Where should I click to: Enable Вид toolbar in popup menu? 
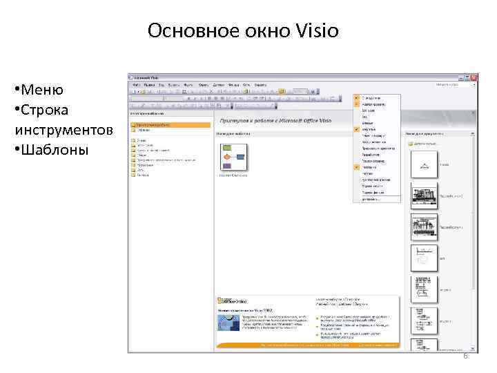[377, 117]
